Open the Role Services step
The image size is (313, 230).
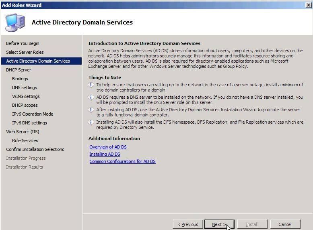point(25,140)
